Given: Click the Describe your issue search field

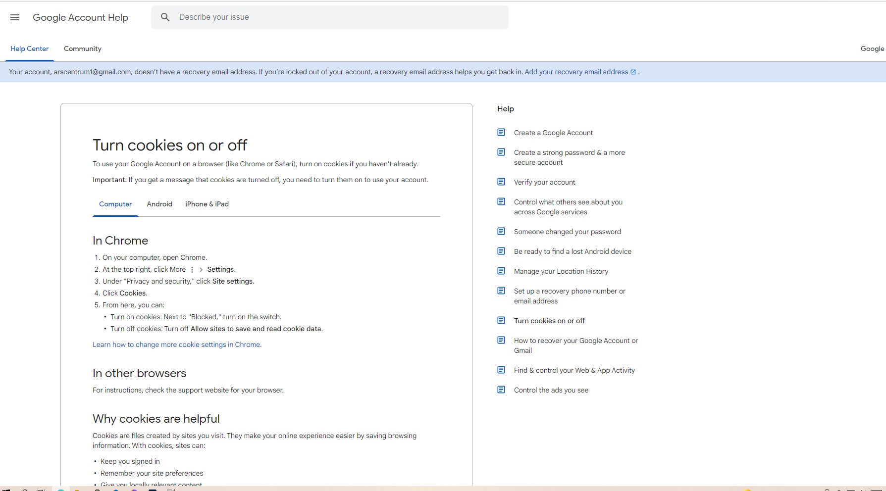Looking at the screenshot, I should tap(337, 17).
